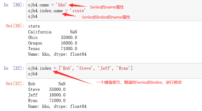202x111 pixels.
Task: Click the trailing ojb4 line in cell 32
Action: coord(33,74)
